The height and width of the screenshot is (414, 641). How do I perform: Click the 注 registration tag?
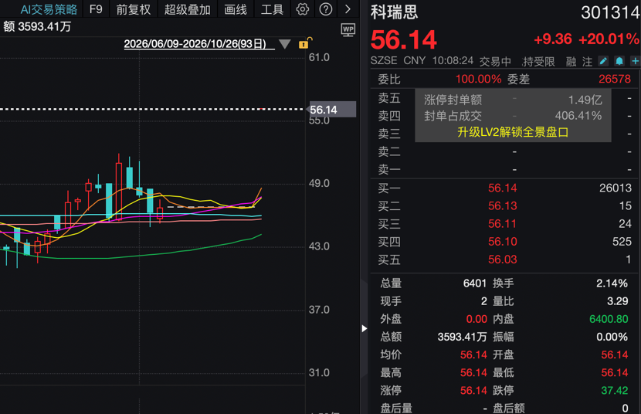coord(587,62)
